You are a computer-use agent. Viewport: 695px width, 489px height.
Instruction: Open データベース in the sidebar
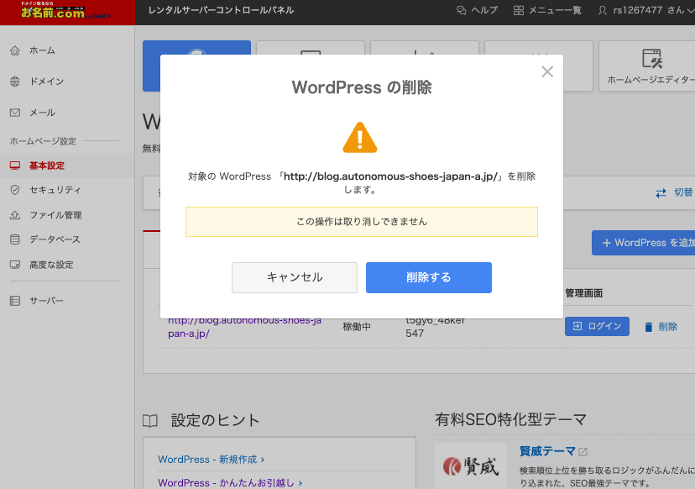pos(55,239)
